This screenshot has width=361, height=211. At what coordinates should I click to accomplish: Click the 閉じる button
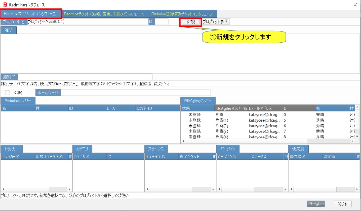pyautogui.click(x=342, y=204)
